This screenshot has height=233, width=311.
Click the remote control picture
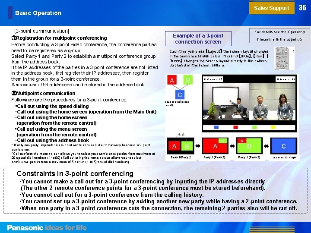[x=282, y=58]
